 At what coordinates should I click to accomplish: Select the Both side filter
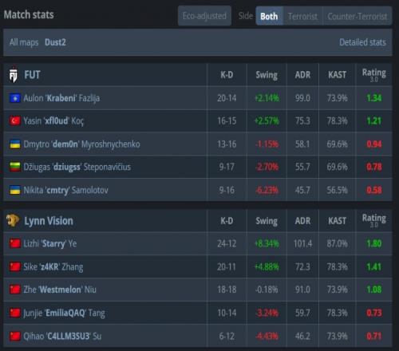tap(269, 16)
